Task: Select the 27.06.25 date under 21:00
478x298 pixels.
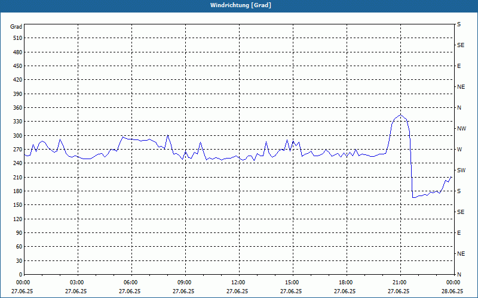Action: click(399, 291)
